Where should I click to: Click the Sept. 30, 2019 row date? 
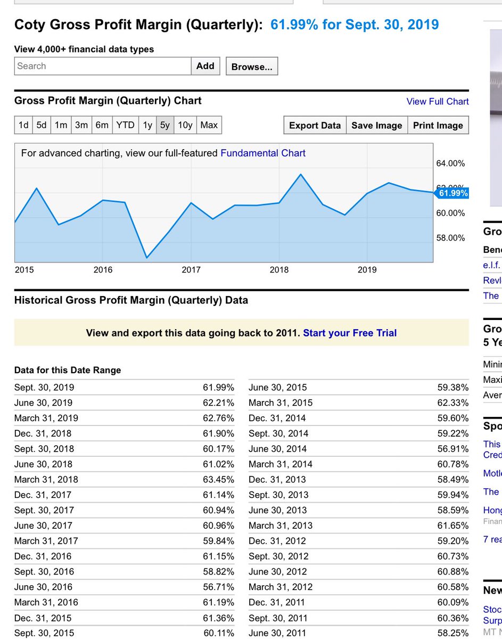pyautogui.click(x=44, y=387)
